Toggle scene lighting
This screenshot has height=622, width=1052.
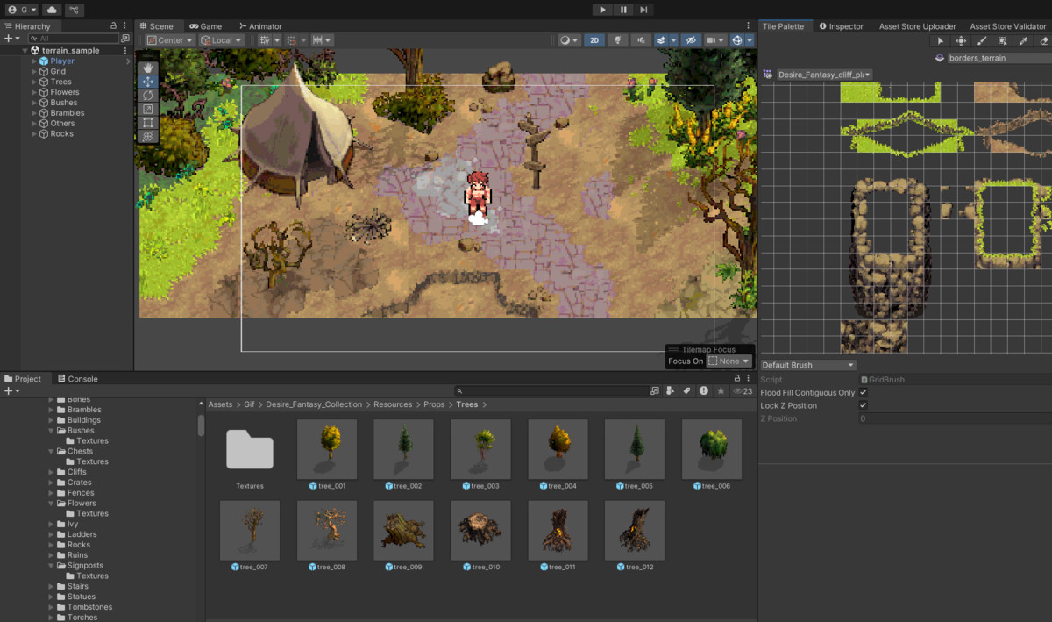(619, 40)
